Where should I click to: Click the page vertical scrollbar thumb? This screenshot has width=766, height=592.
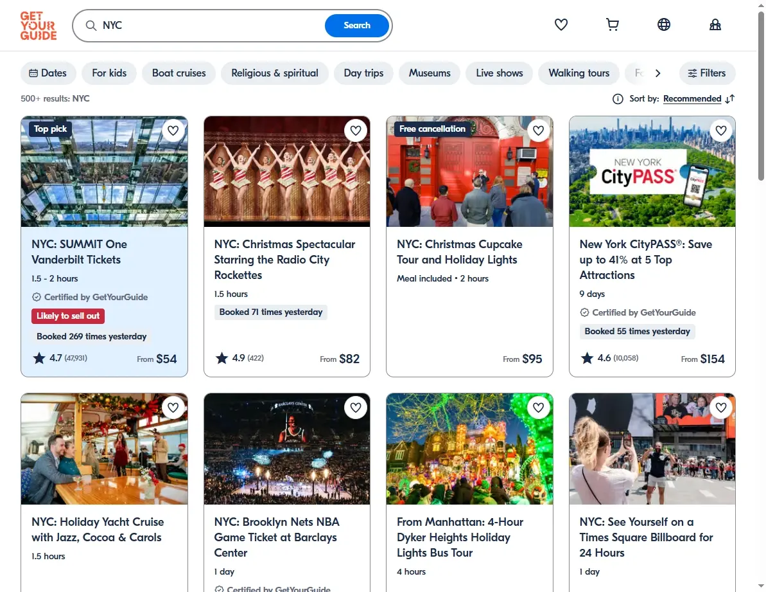(761, 95)
